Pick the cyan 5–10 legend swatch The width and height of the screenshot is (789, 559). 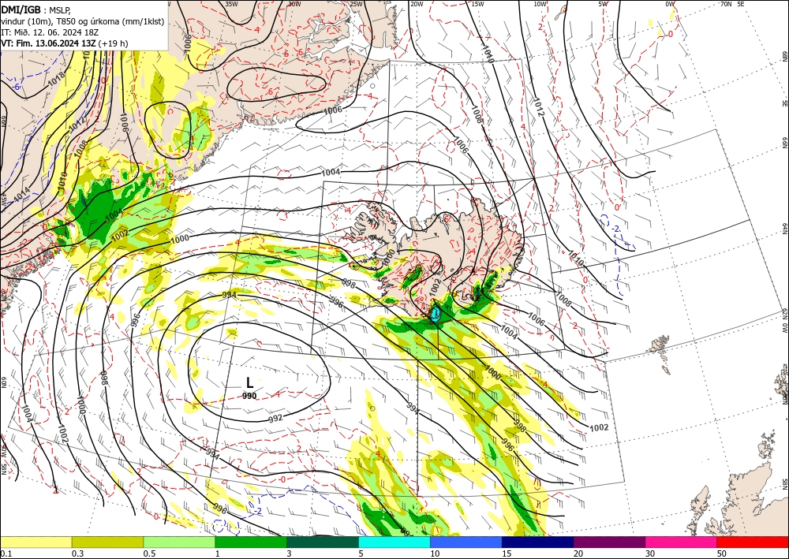click(394, 542)
